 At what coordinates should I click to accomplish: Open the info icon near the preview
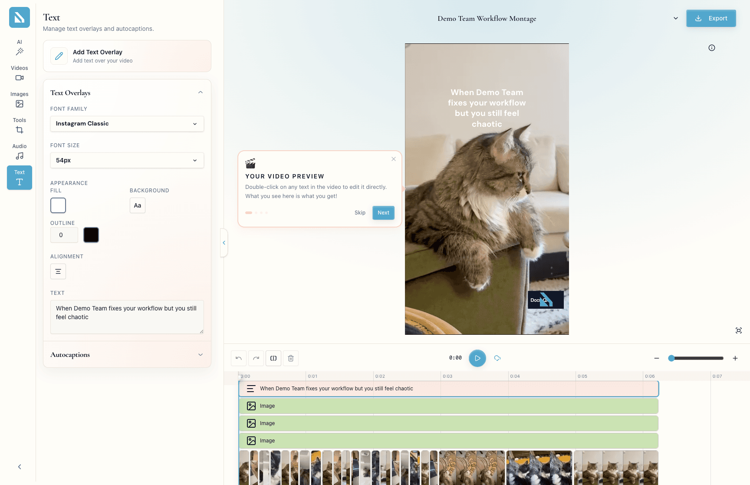pos(712,48)
